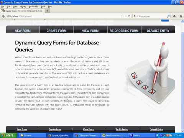Switch to the C:\Program Files taskbar item

[87, 135]
